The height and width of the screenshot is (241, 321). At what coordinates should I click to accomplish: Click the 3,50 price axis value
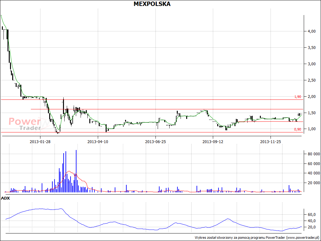[x=312, y=48]
